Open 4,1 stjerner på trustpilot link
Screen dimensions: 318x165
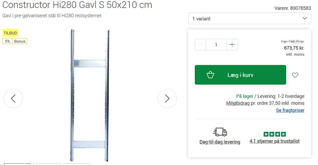[275, 141]
